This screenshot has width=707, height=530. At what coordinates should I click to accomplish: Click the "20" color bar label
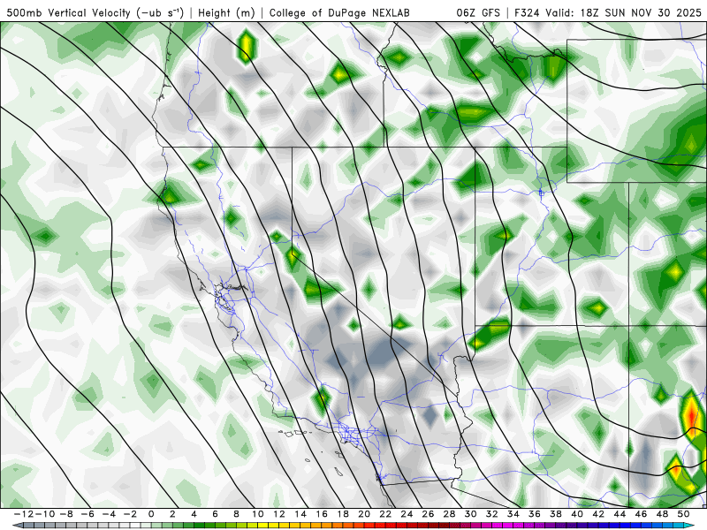coord(364,514)
